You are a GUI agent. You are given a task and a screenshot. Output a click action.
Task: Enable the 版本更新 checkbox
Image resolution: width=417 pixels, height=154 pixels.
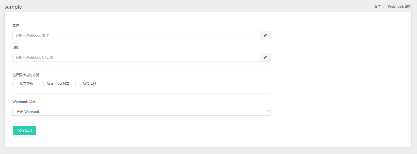[x=15, y=84]
